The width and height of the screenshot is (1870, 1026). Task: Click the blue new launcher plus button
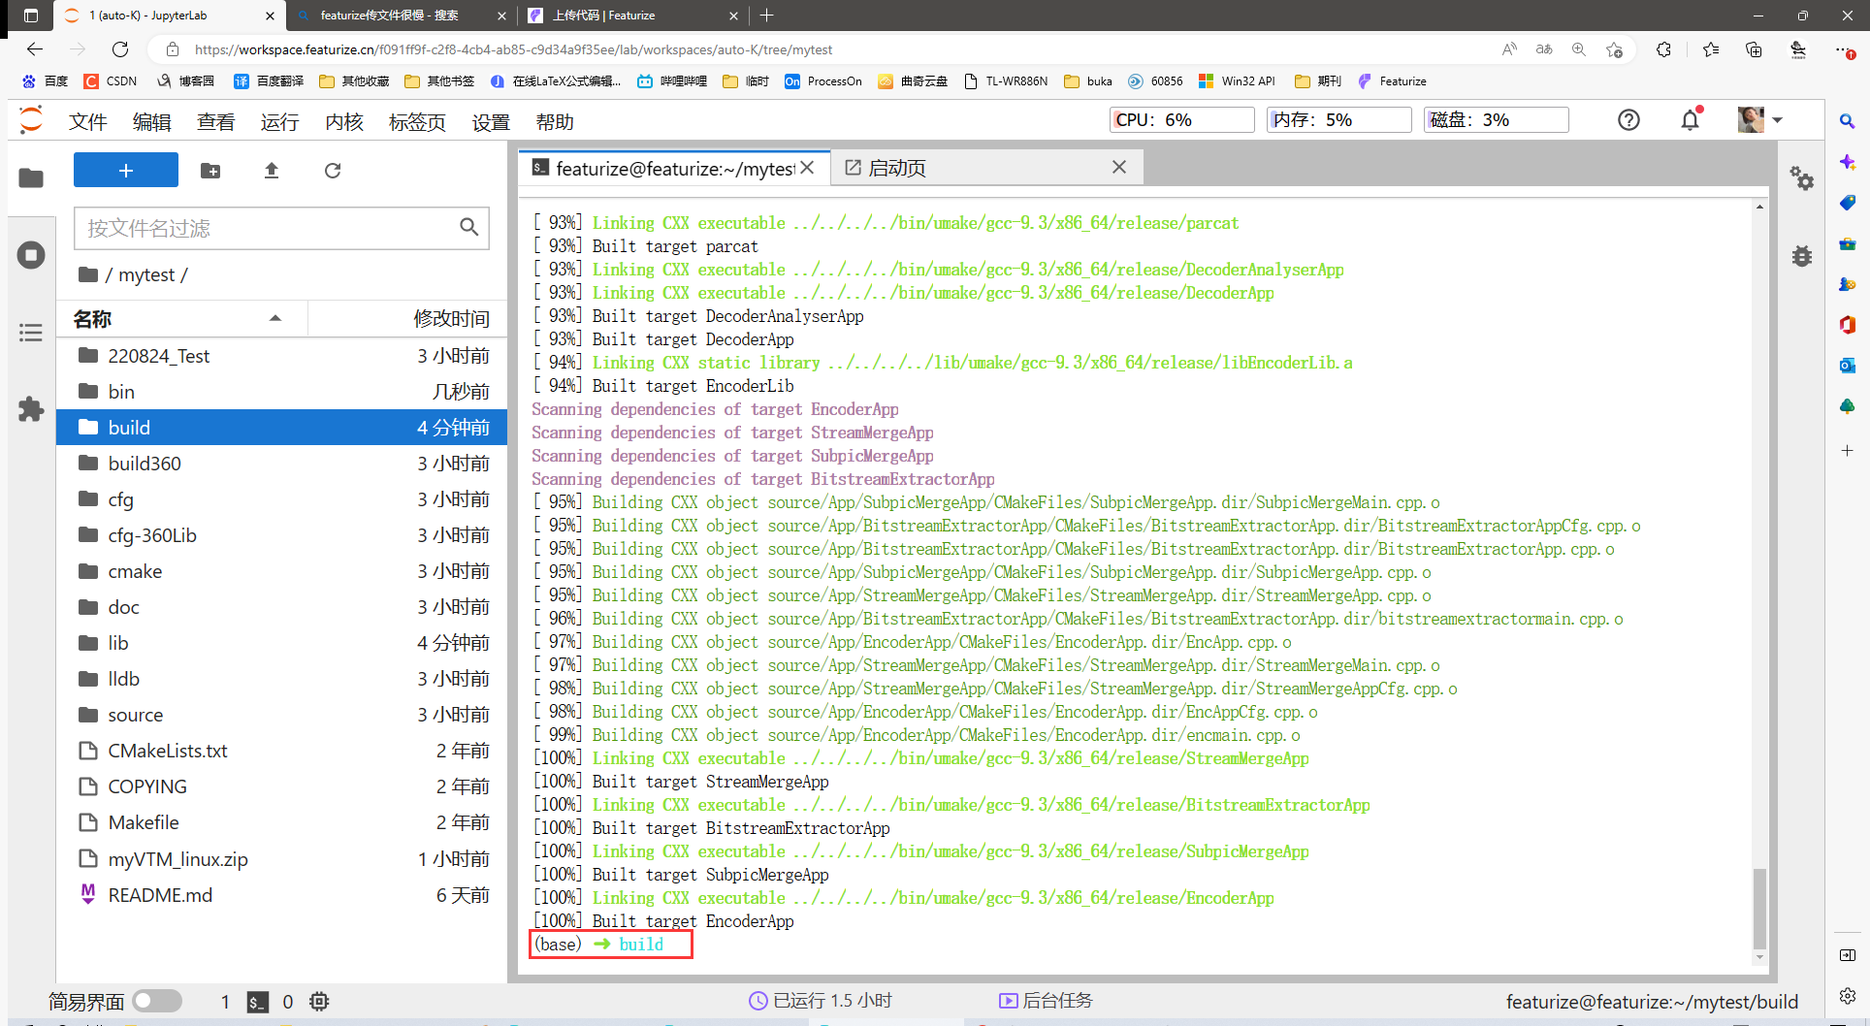(126, 170)
